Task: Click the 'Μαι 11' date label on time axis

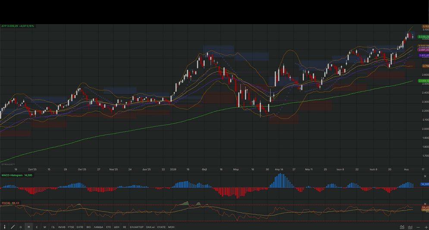Action: pos(309,169)
